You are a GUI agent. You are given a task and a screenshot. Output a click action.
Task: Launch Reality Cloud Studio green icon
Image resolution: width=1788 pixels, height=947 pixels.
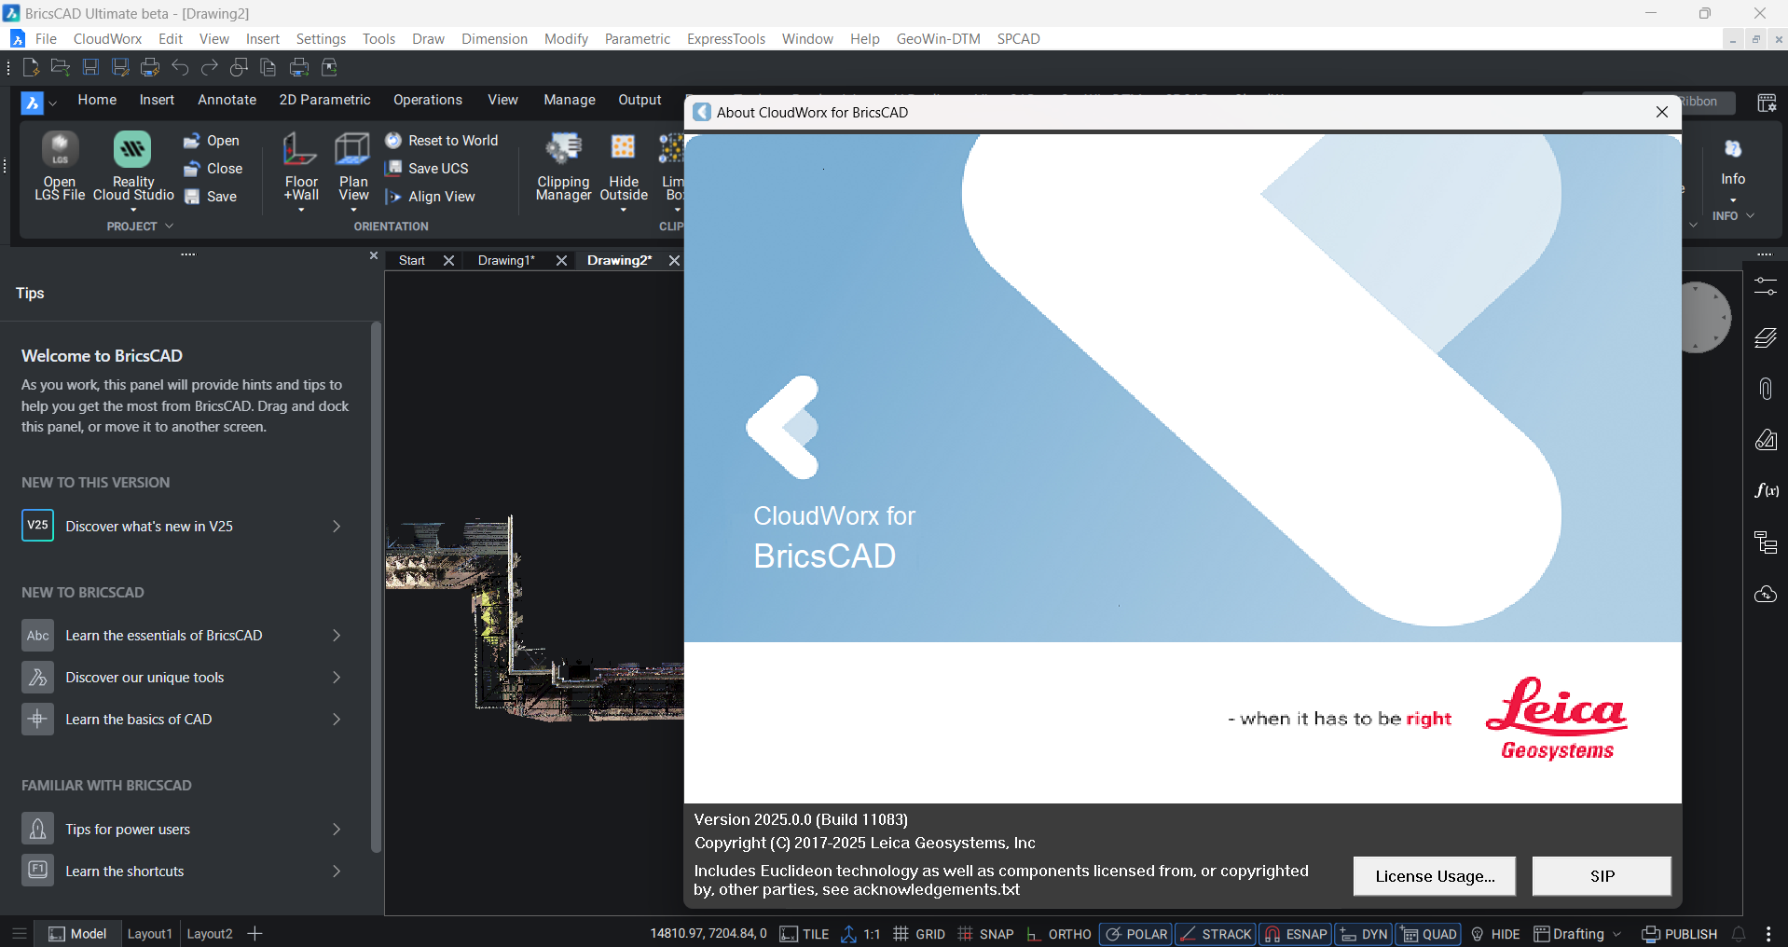coord(133,168)
